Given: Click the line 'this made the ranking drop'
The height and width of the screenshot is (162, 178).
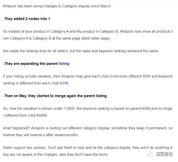Looking at the screenshot, I should [80, 51].
